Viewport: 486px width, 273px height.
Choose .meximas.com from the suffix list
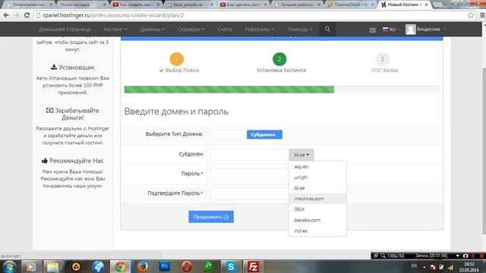317,199
